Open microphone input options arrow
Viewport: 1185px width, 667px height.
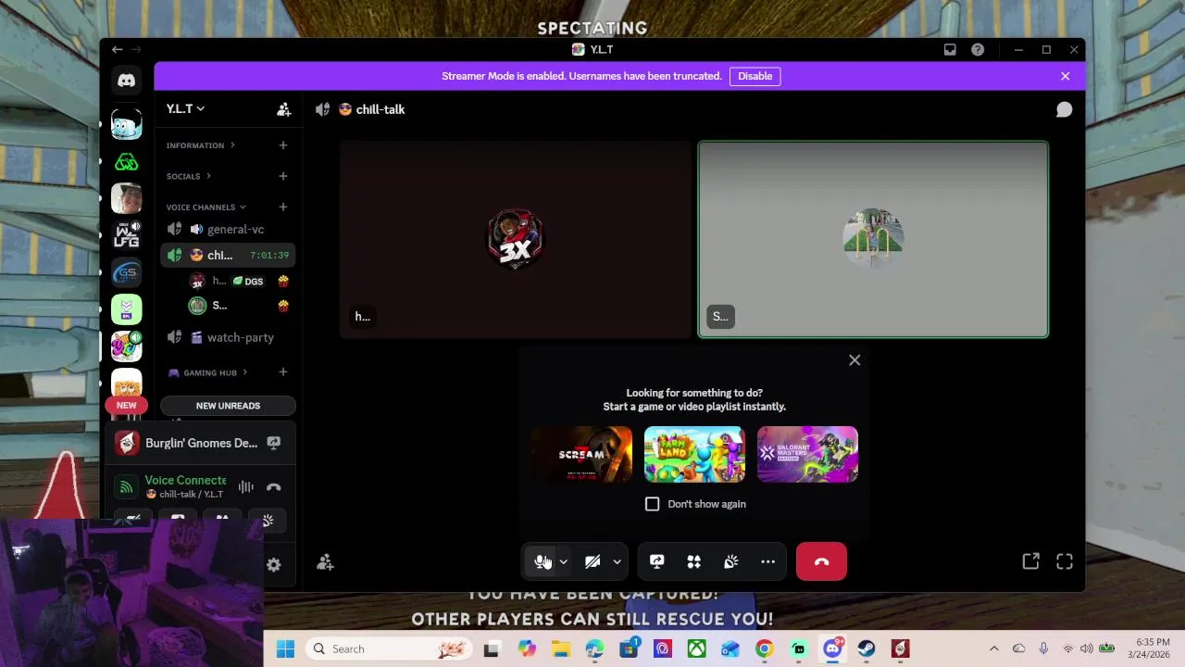[563, 561]
